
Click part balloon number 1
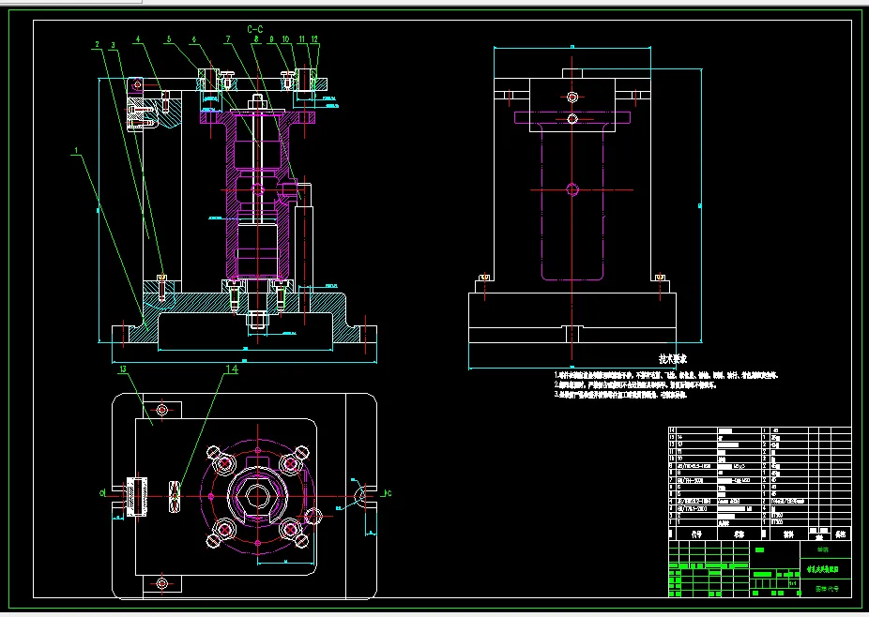point(76,150)
